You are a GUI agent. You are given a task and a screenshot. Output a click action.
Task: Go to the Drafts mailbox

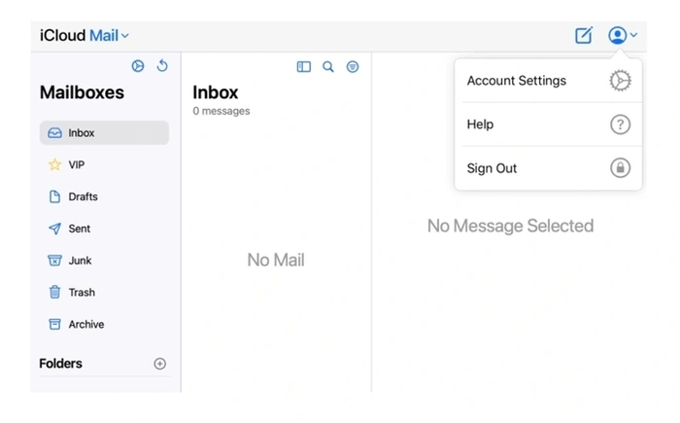point(104,196)
